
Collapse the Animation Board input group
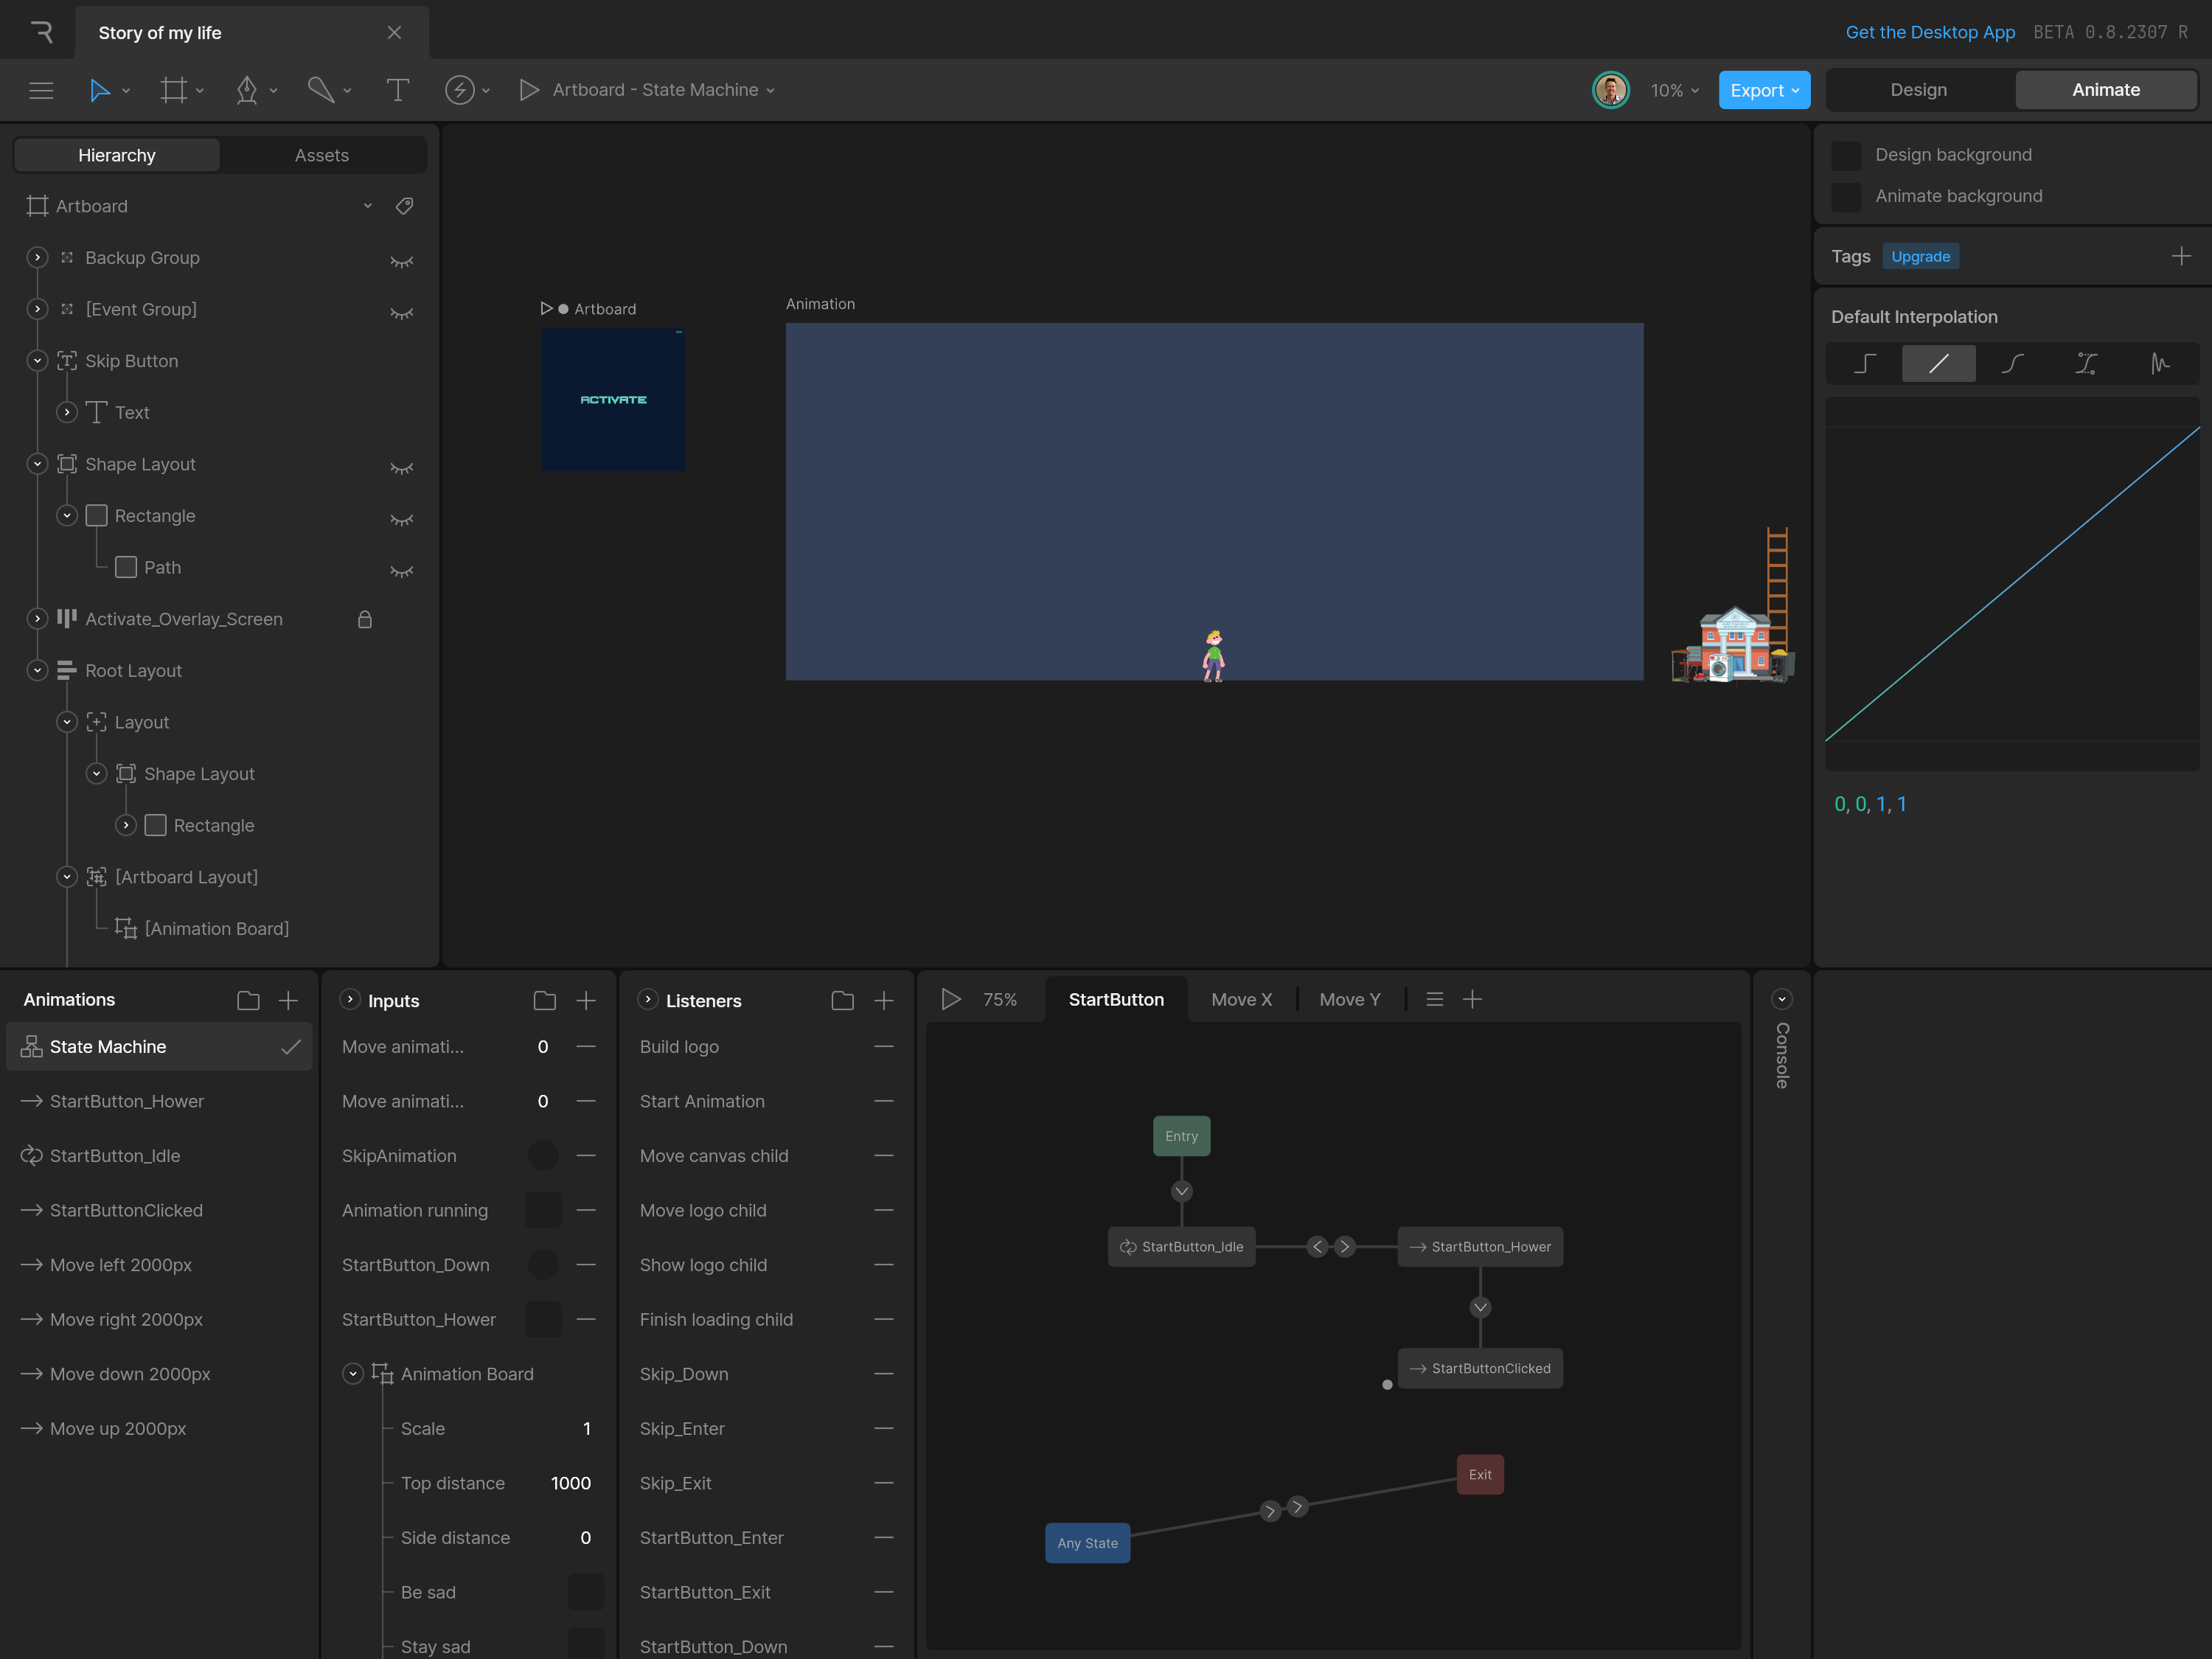[x=353, y=1374]
